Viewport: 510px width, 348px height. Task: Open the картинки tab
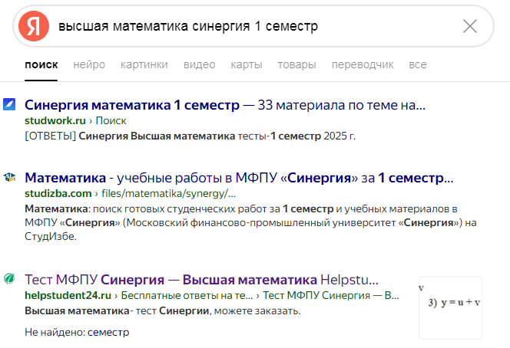(144, 64)
